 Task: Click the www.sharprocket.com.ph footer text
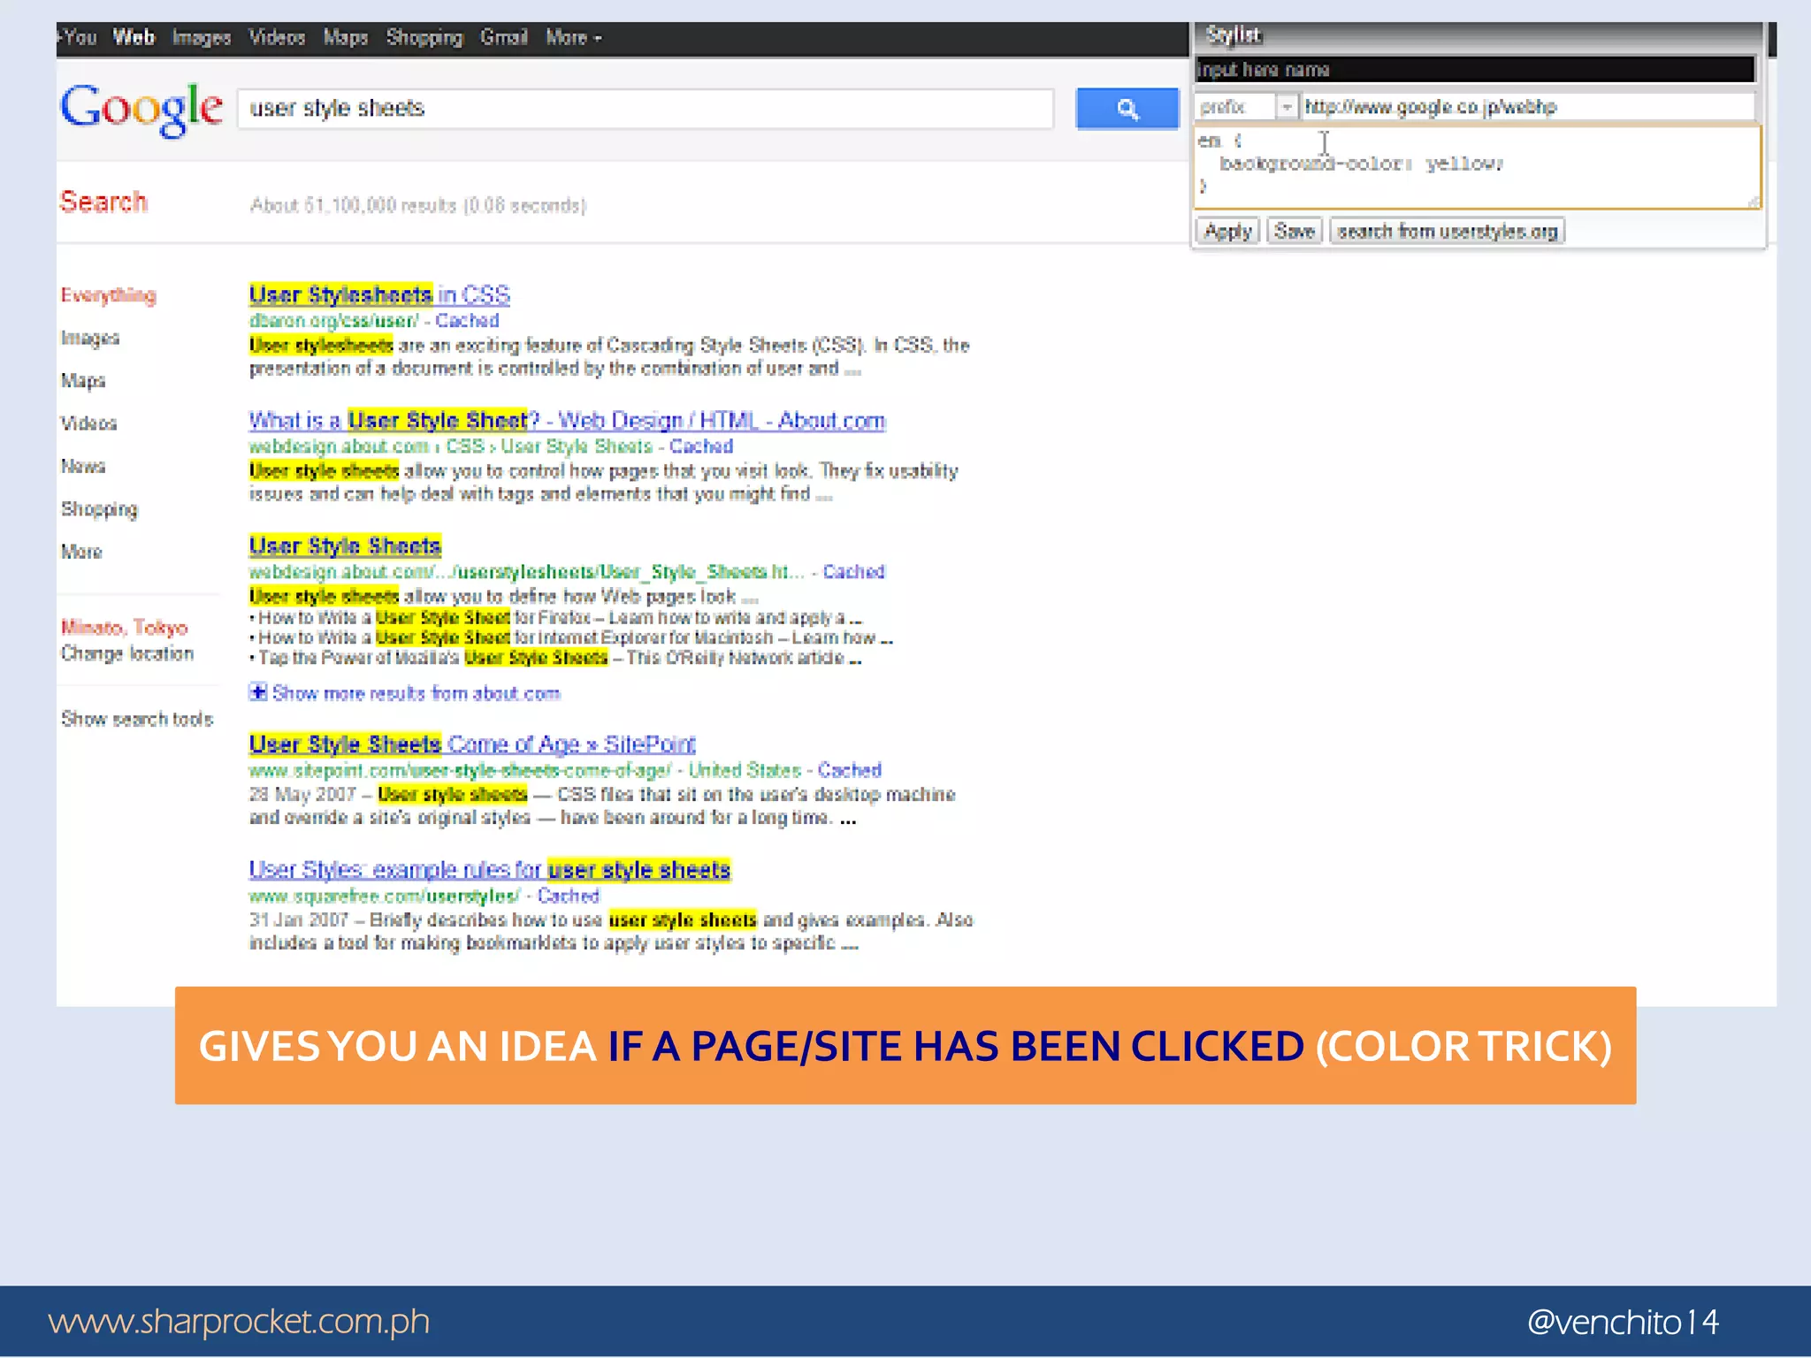tap(239, 1321)
